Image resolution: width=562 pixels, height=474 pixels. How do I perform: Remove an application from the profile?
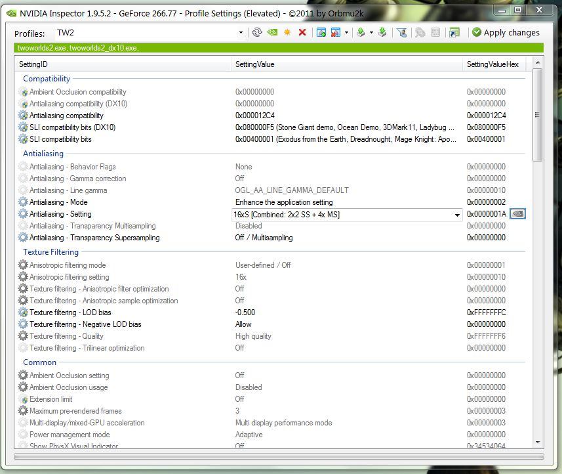coord(336,33)
